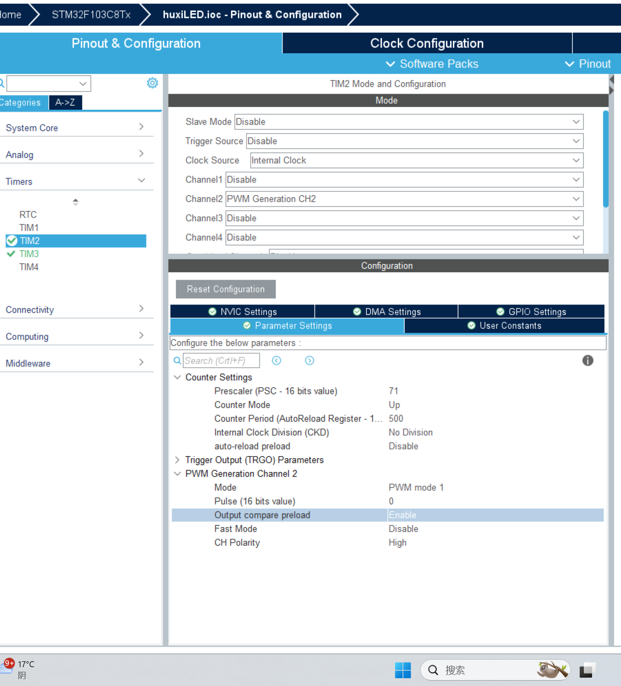Show the parameter info icon
The height and width of the screenshot is (686, 621).
pyautogui.click(x=588, y=360)
